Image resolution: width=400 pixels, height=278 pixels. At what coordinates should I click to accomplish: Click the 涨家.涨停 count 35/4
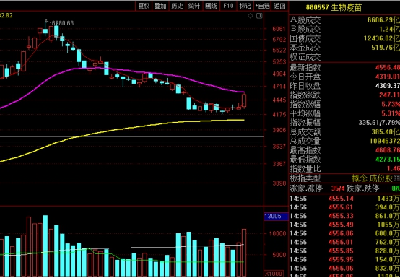pyautogui.click(x=338, y=188)
